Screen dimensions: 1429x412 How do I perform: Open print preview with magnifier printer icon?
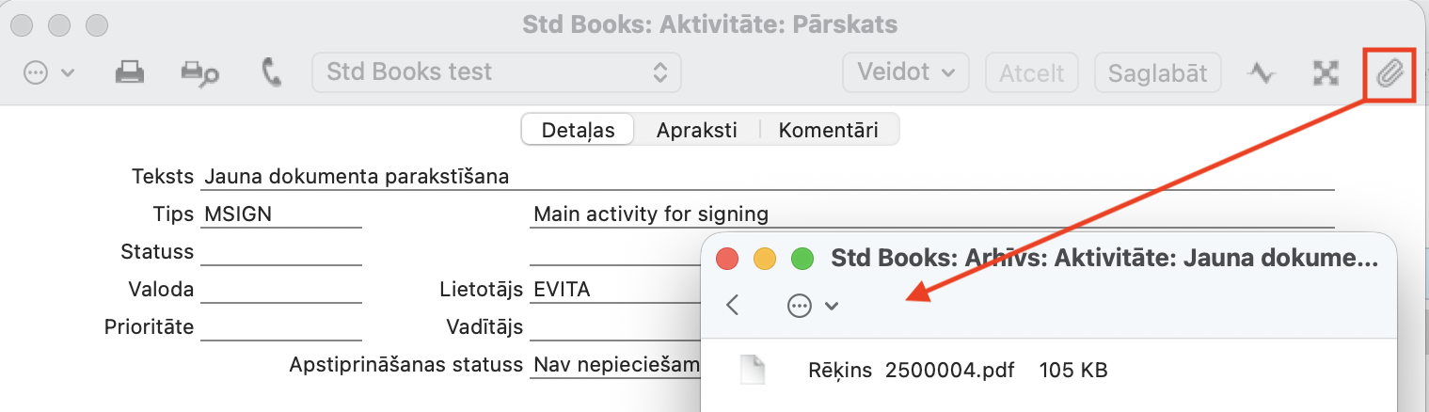click(199, 72)
